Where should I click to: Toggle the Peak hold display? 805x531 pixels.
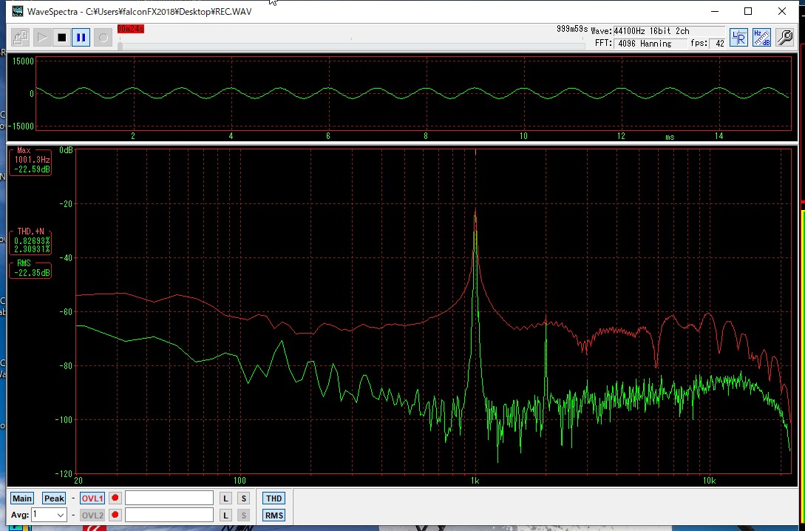click(x=54, y=498)
